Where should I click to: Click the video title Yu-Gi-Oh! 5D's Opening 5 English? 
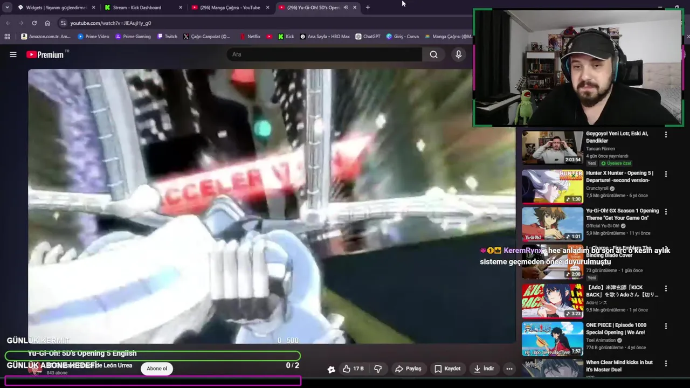82,354
